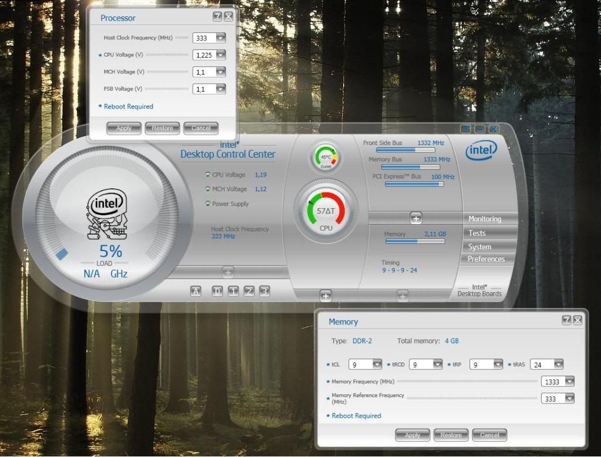Open the CPU Voltage dropdown
The height and width of the screenshot is (457, 601).
coord(220,55)
